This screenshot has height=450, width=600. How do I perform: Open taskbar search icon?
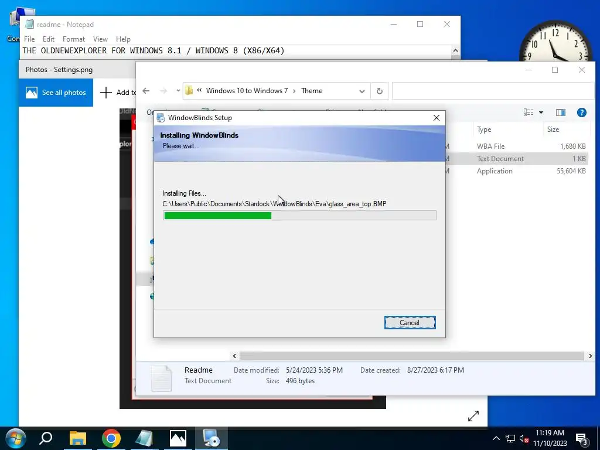coord(46,438)
